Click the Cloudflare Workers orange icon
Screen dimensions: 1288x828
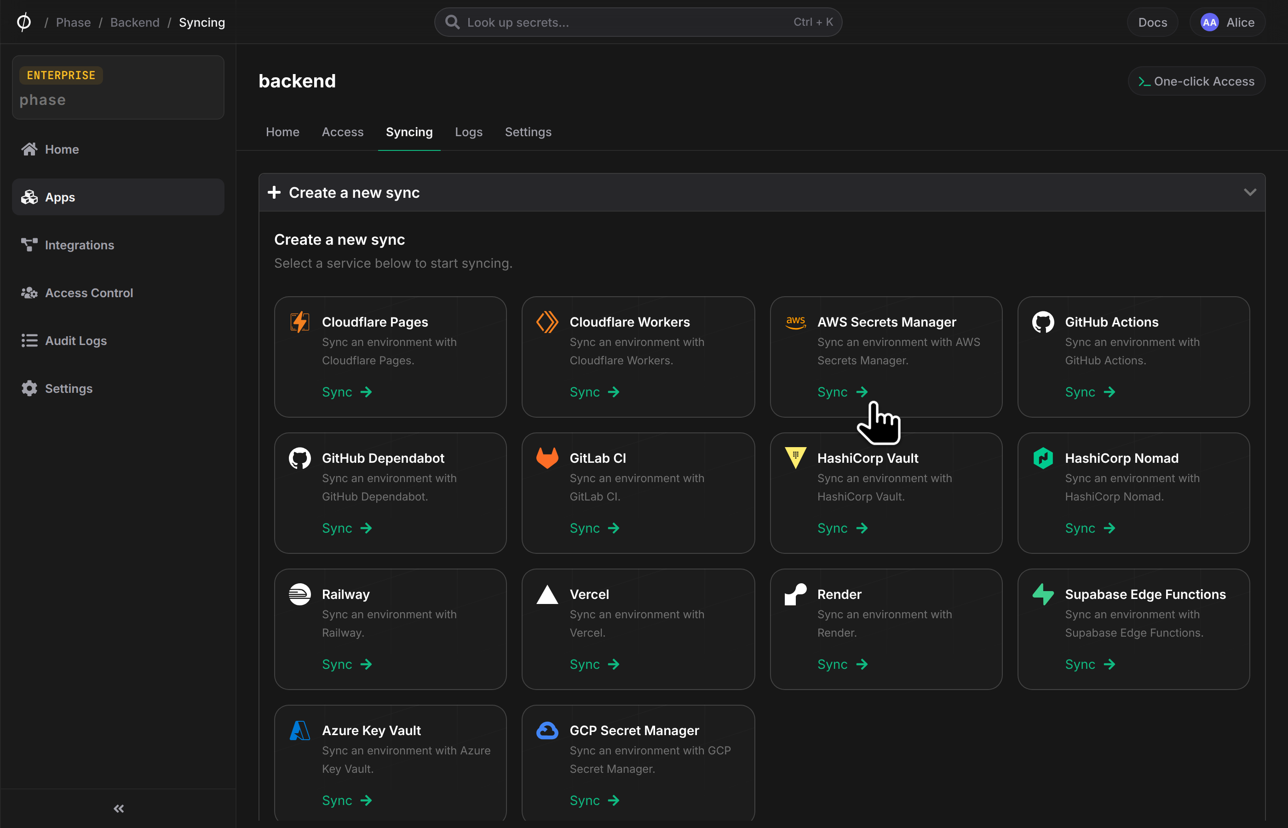(547, 322)
